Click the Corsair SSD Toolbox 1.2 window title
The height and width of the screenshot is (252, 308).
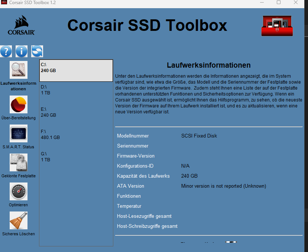click(x=32, y=3)
